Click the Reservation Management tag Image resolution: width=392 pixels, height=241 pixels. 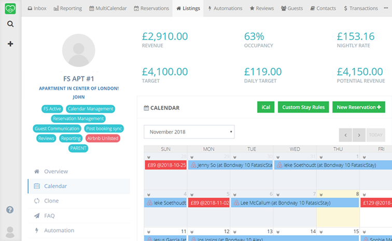[x=78, y=118]
